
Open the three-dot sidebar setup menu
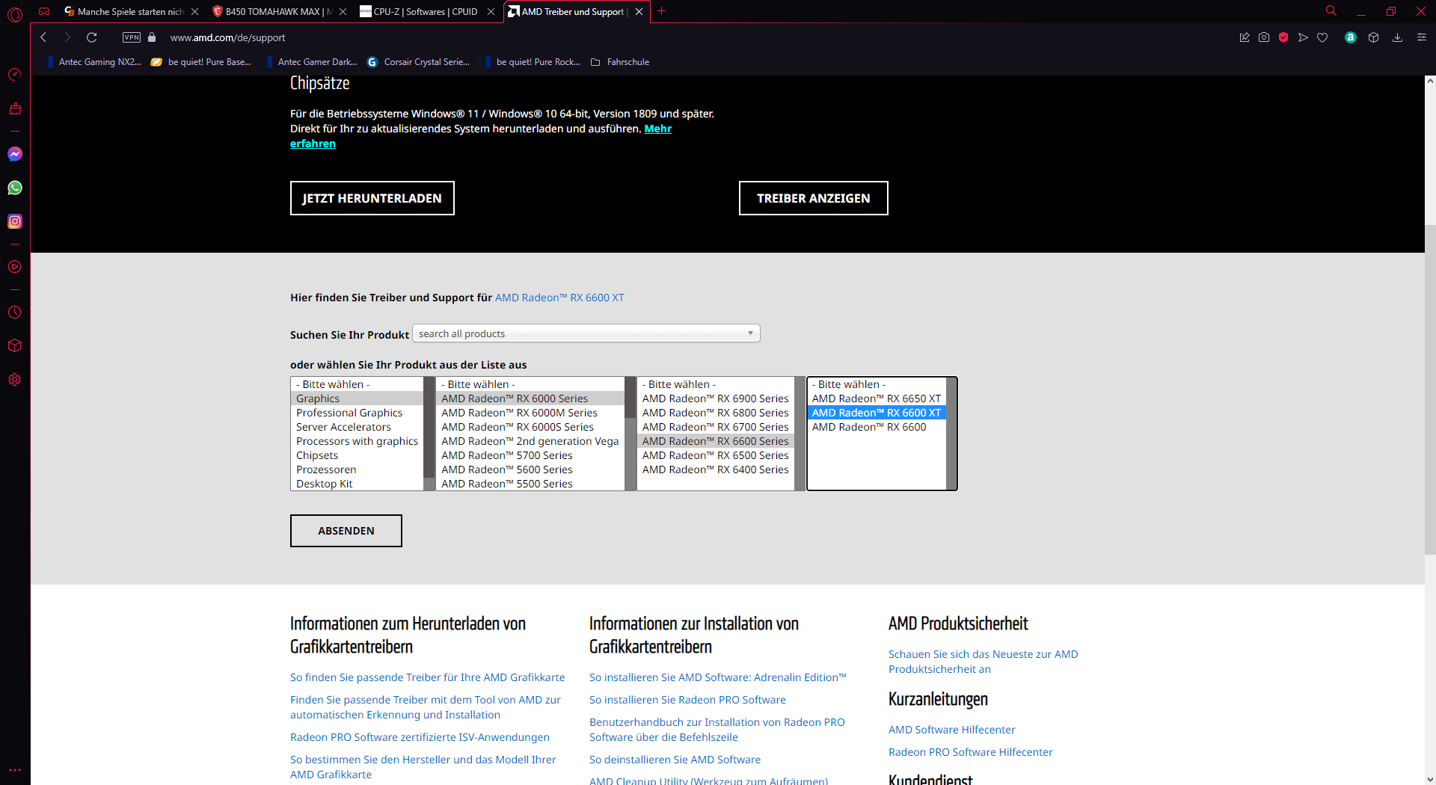tap(15, 769)
